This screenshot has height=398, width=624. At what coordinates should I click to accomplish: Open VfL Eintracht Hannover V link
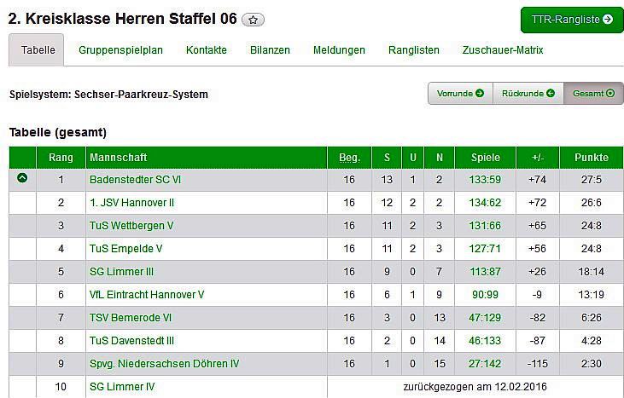coord(147,295)
